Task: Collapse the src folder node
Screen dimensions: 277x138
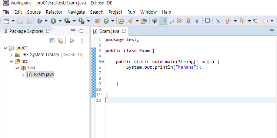Action: [11, 61]
